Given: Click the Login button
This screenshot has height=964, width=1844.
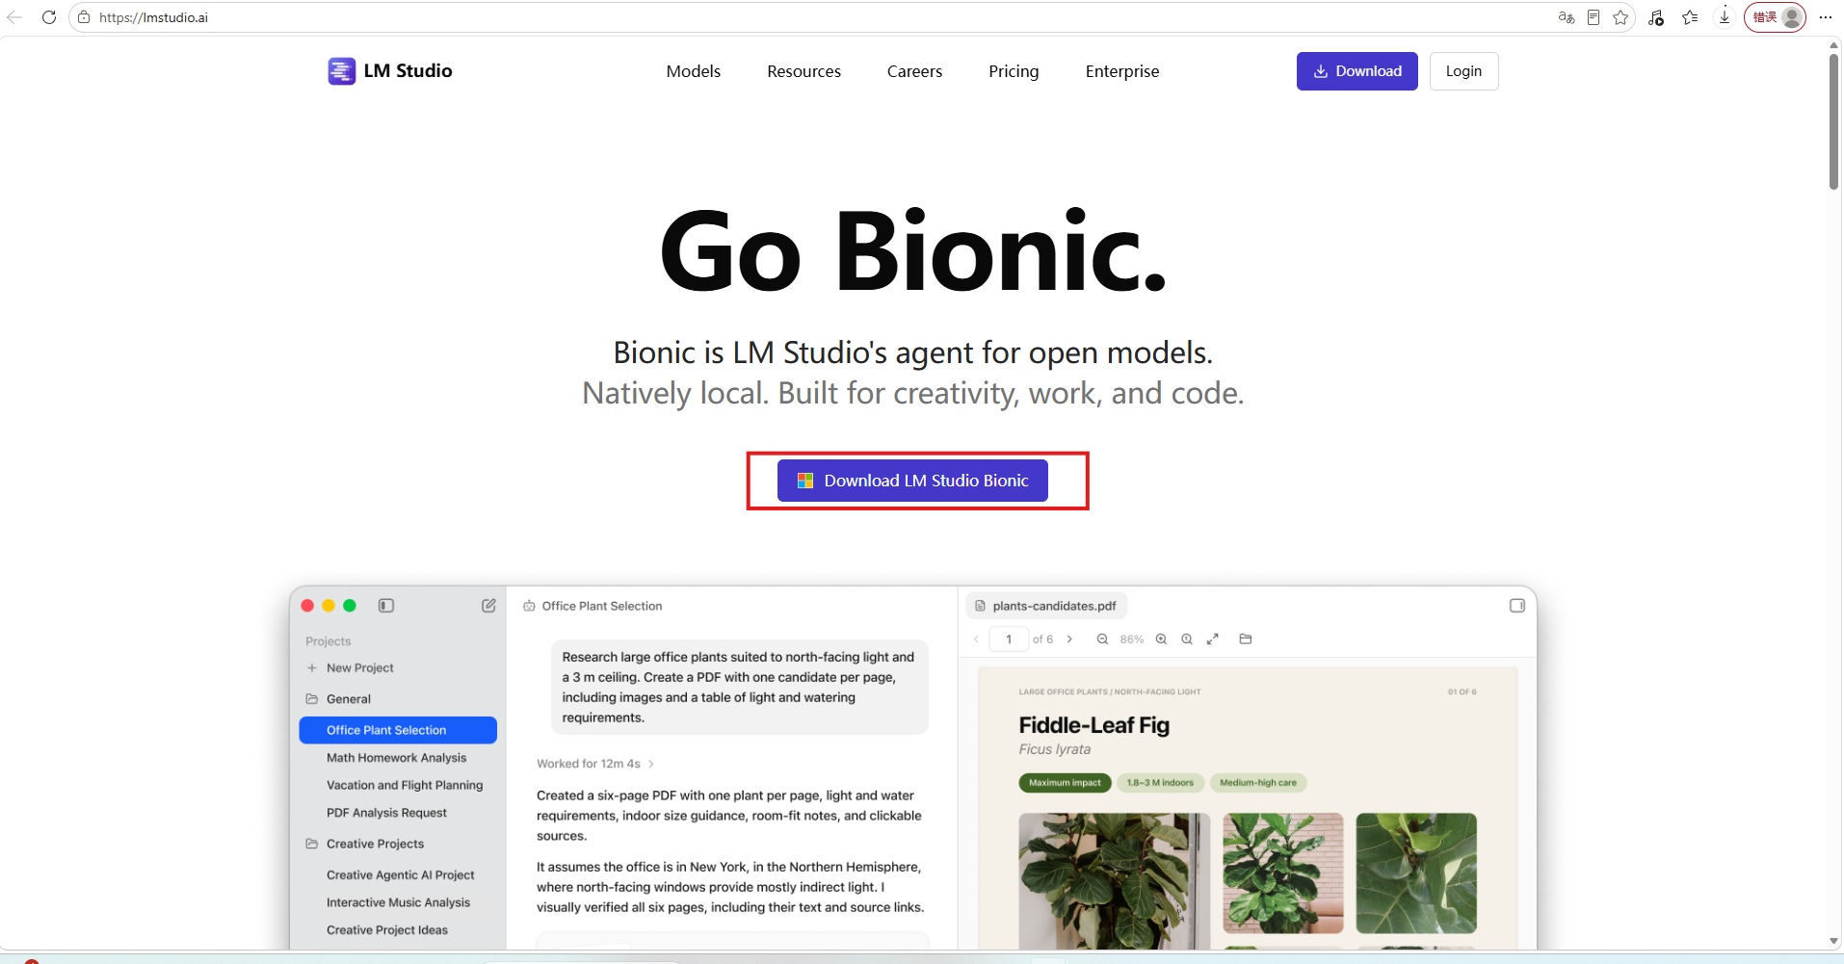Looking at the screenshot, I should point(1463,71).
